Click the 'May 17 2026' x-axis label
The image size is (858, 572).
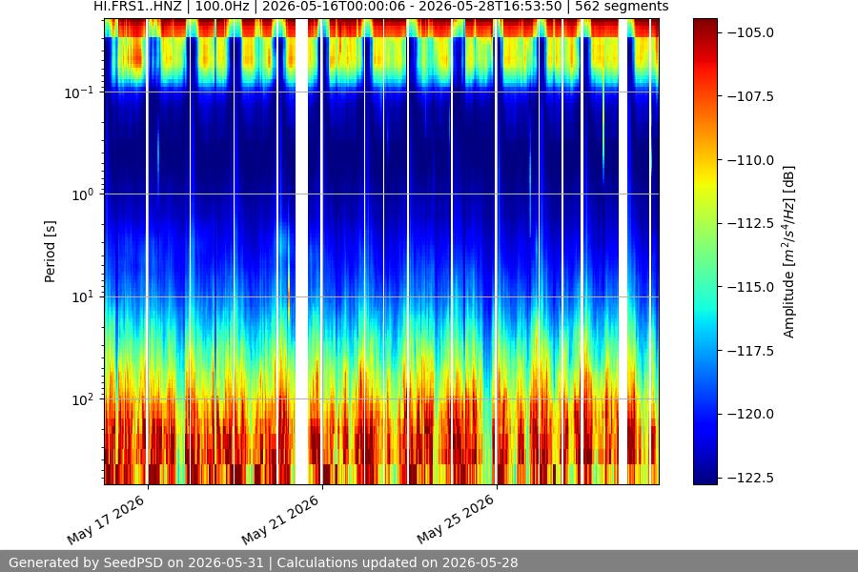[x=107, y=520]
